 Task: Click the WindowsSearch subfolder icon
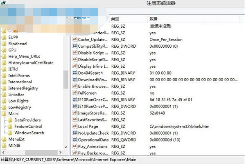[x=10, y=133]
